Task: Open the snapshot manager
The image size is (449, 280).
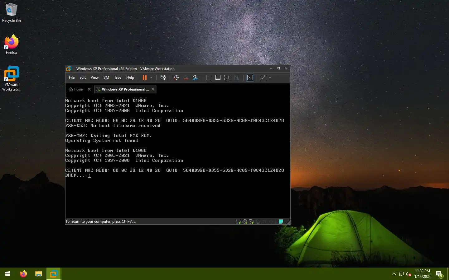Action: (x=195, y=77)
